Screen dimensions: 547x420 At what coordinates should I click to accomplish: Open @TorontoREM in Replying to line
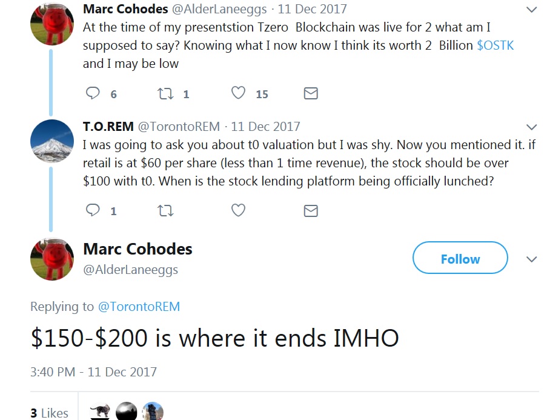tap(139, 307)
